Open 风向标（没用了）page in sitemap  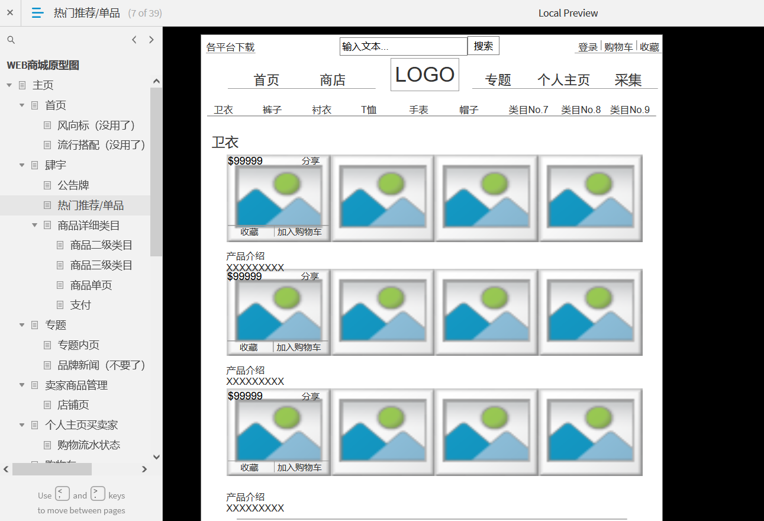tap(96, 126)
